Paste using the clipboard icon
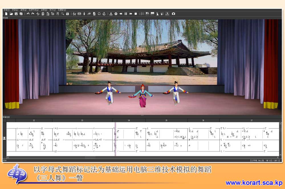The width and height of the screenshot is (285, 189). (48, 14)
